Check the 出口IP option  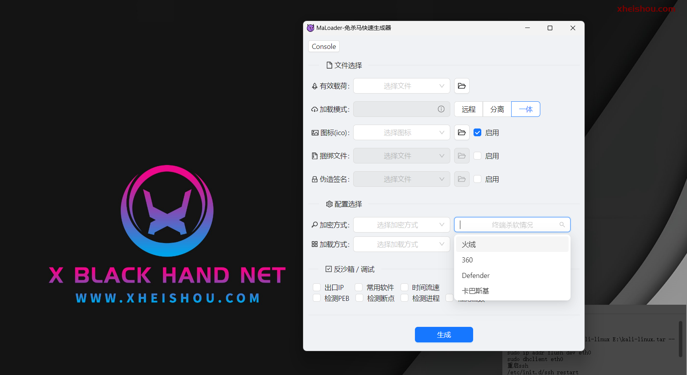pyautogui.click(x=317, y=287)
